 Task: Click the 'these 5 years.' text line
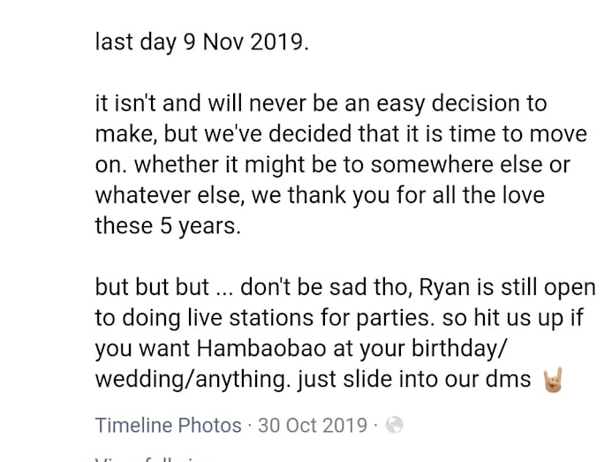tap(167, 225)
